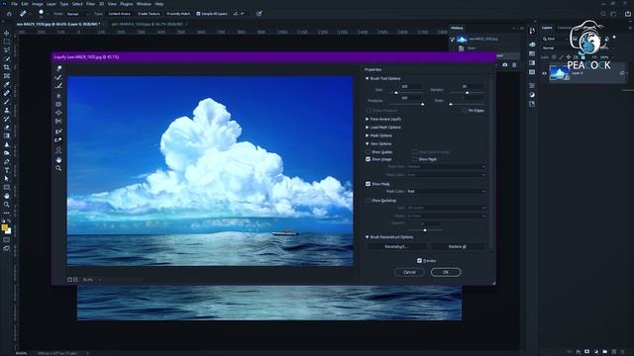Image resolution: width=634 pixels, height=356 pixels.
Task: Select the Brush tool in main toolbar
Action: 7,102
